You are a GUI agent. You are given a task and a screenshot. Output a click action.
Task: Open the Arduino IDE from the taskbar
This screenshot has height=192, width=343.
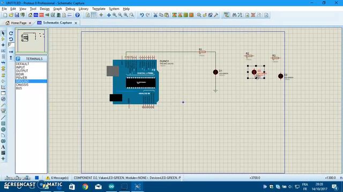click(111, 187)
